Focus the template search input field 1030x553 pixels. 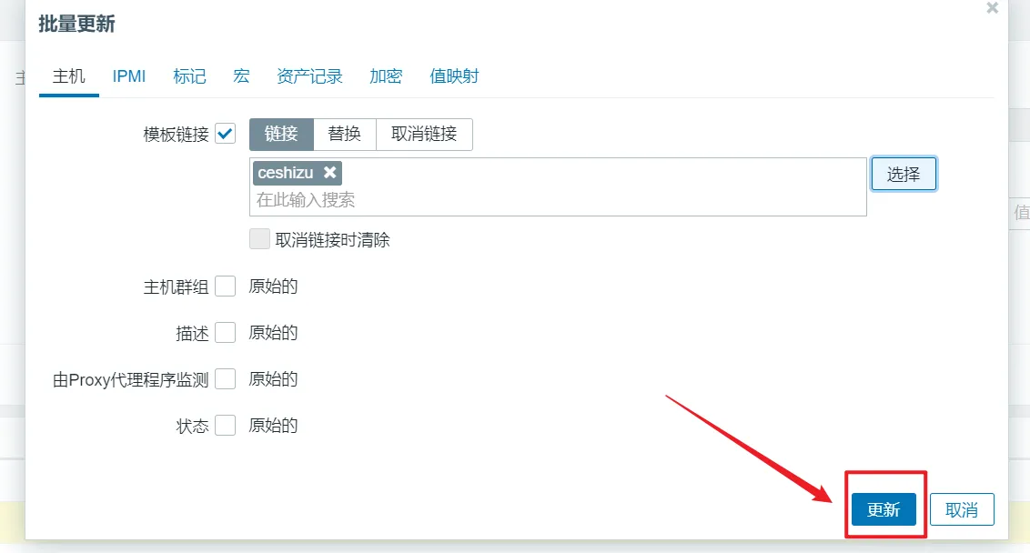tap(546, 199)
